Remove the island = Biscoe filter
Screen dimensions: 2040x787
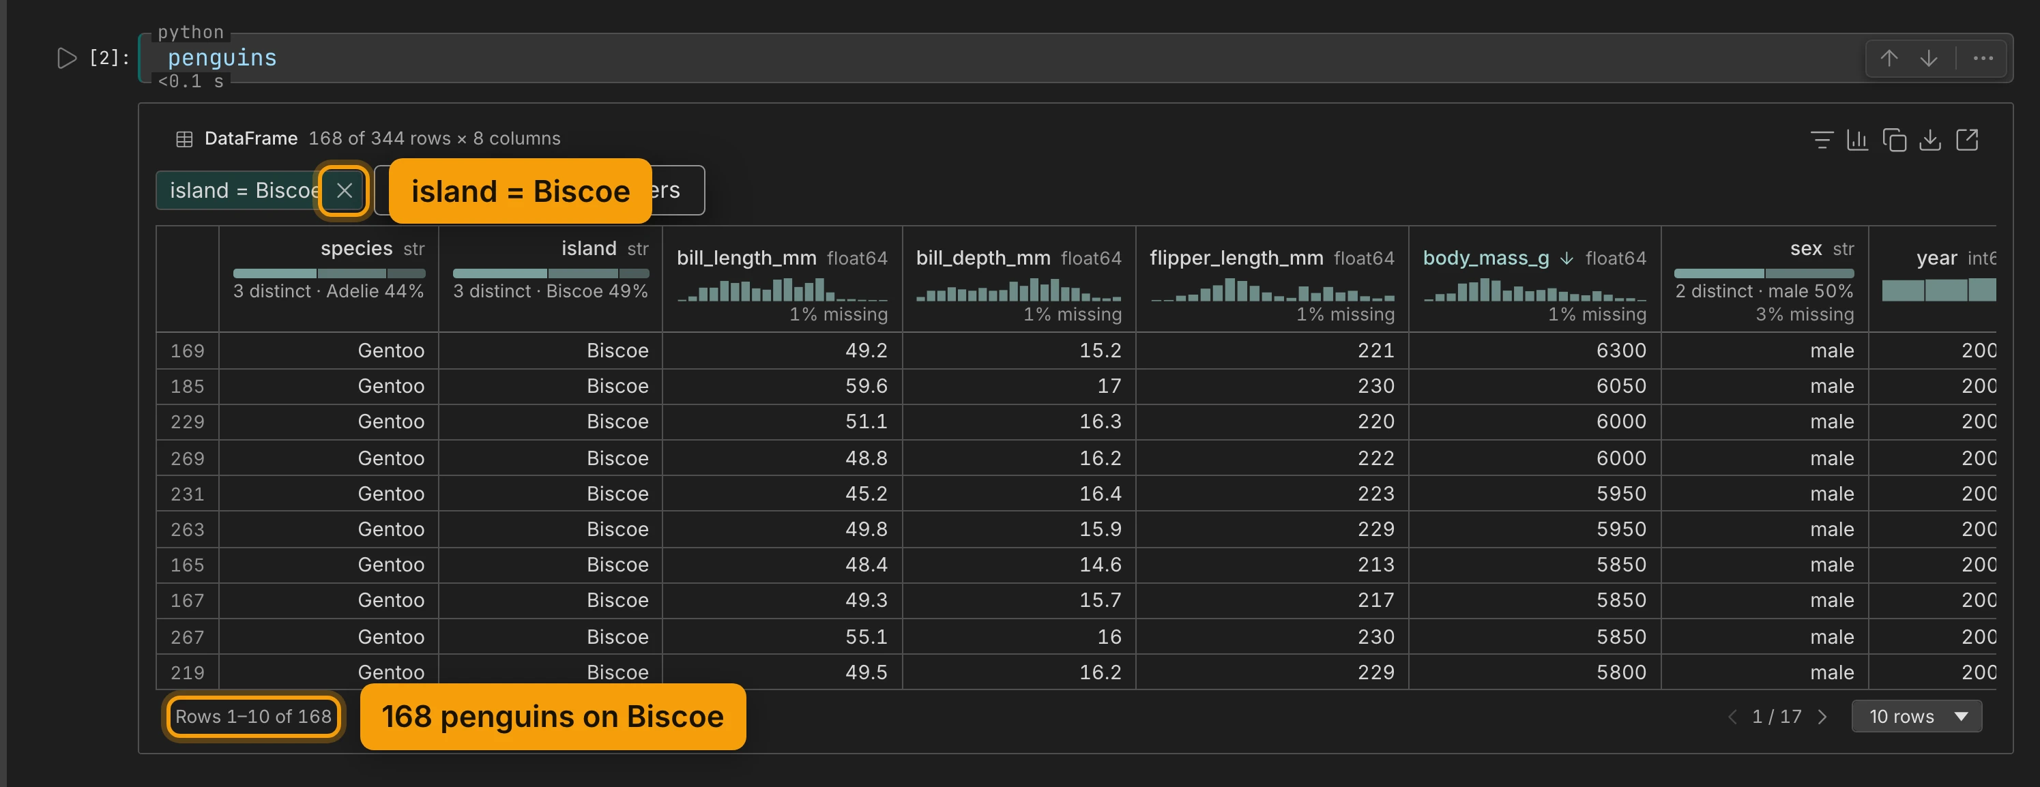[344, 190]
